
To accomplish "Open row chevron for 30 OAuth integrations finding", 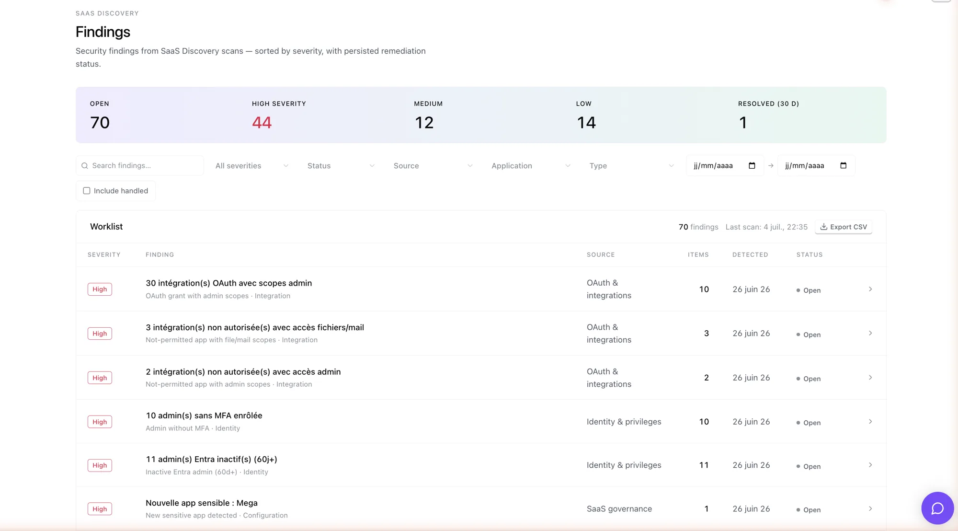I will click(870, 289).
